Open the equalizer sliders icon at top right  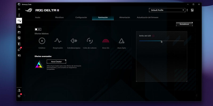coord(192,10)
